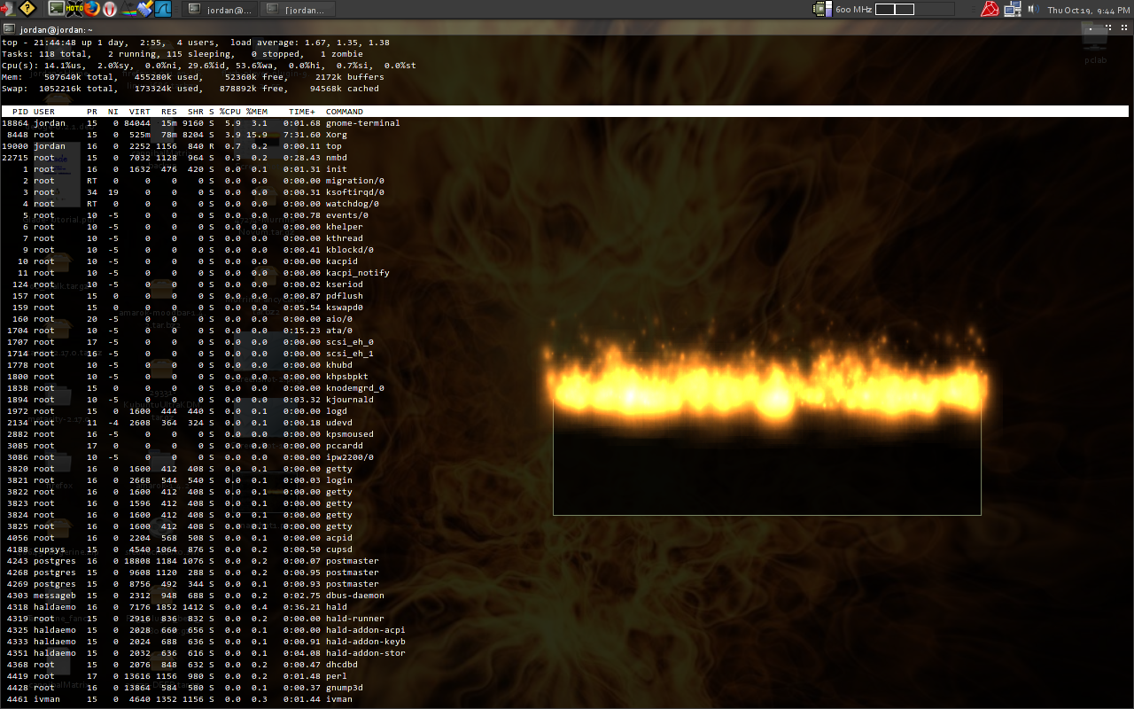
Task: Click the terminal window title bar icon
Action: 9,28
